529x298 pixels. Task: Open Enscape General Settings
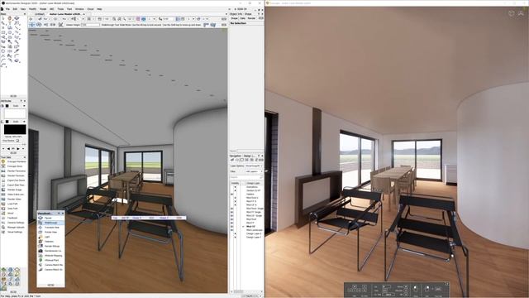[13, 223]
